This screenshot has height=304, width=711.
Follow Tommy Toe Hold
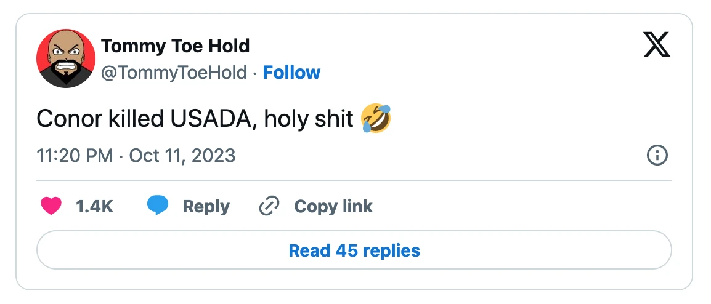pyautogui.click(x=291, y=73)
